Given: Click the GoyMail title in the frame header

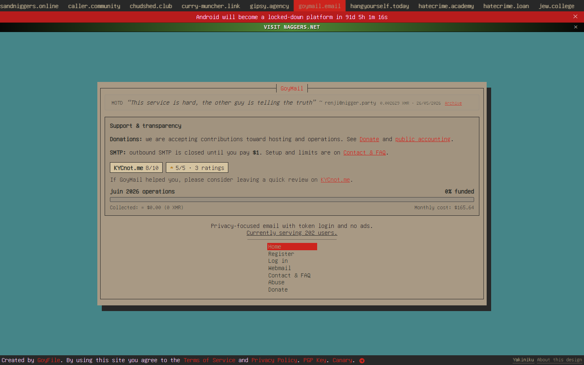Looking at the screenshot, I should (292, 88).
